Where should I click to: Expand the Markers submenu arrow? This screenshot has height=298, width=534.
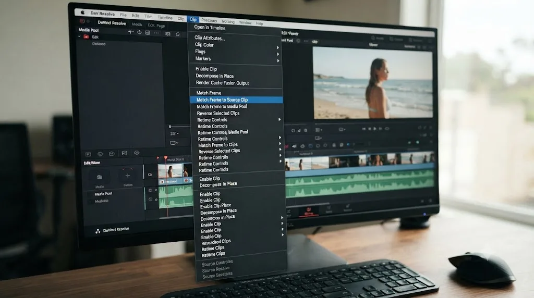[278, 60]
